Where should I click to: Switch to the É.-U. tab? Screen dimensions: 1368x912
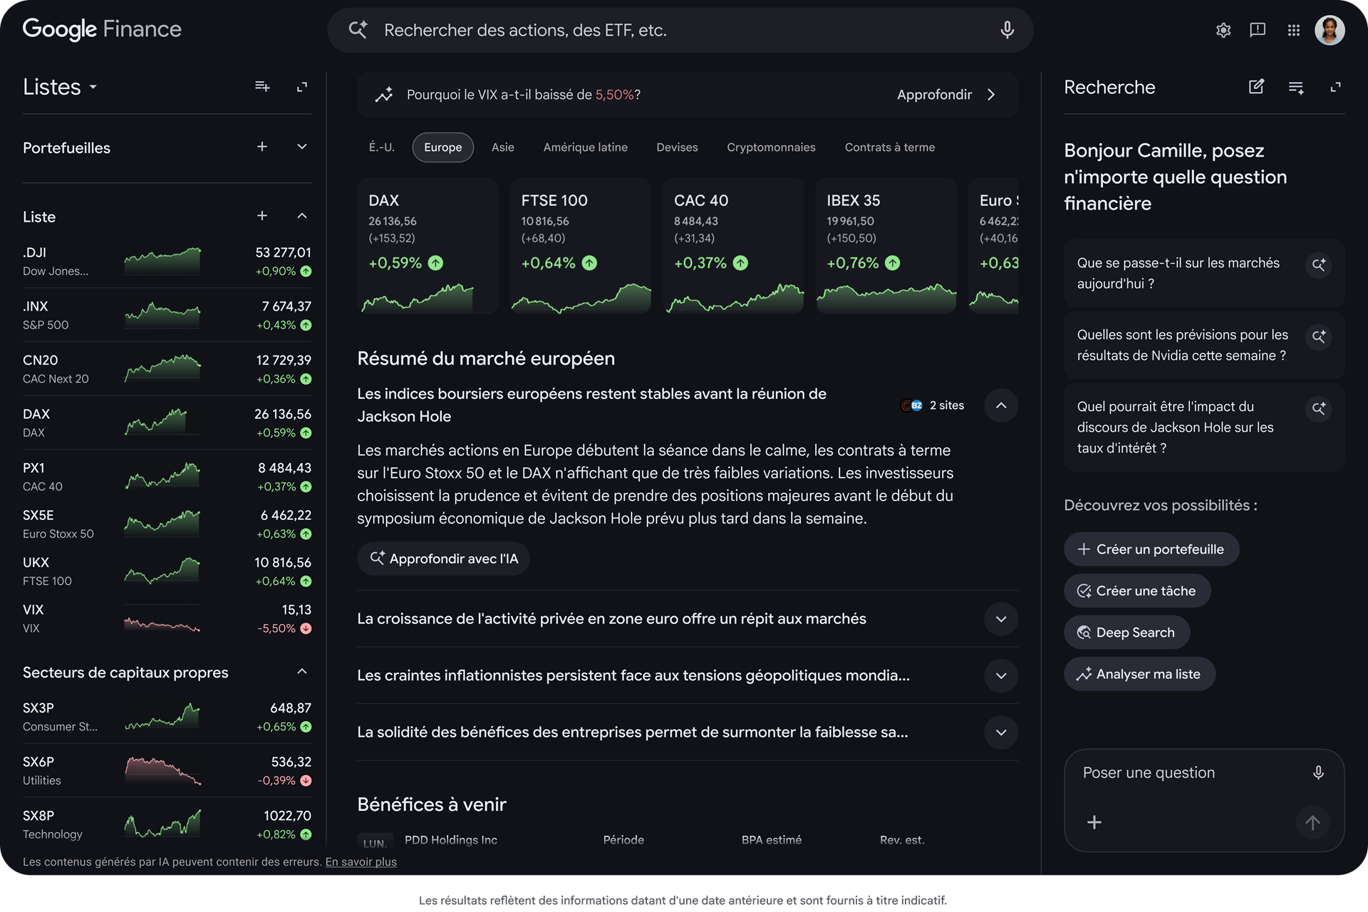coord(382,147)
